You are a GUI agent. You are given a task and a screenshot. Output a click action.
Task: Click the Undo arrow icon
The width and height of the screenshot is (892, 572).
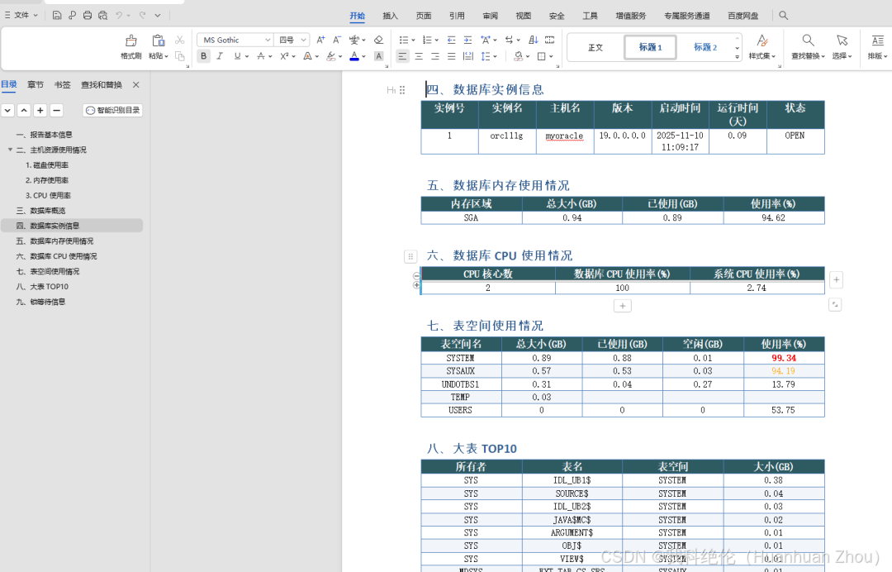119,16
